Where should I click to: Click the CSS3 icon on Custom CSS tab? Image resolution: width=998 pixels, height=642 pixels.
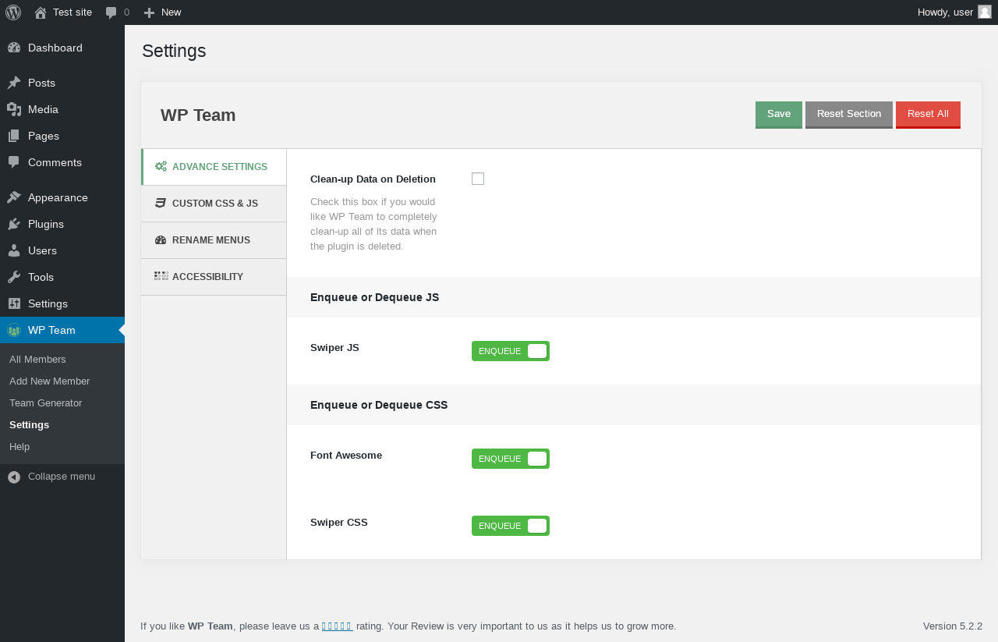point(161,203)
